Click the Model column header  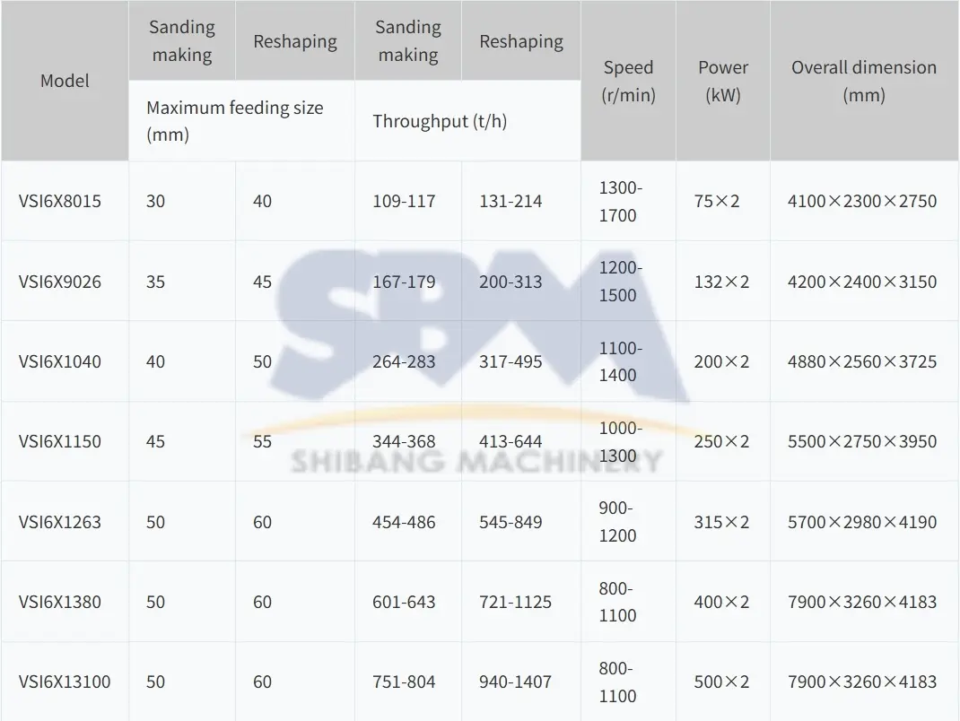coord(65,81)
